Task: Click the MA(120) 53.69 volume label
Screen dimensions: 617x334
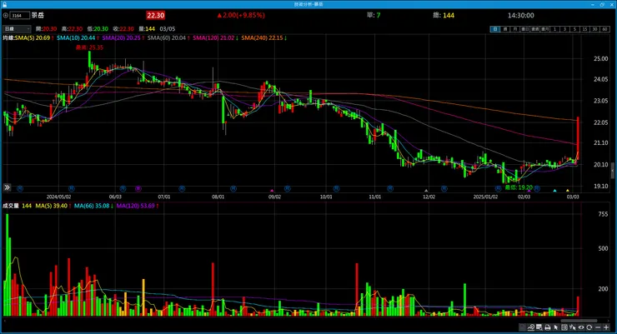Action: [135, 206]
